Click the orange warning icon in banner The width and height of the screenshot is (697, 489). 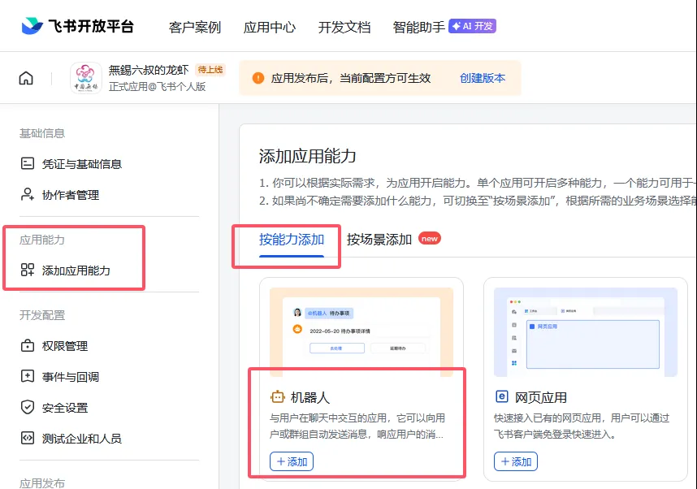coord(258,78)
